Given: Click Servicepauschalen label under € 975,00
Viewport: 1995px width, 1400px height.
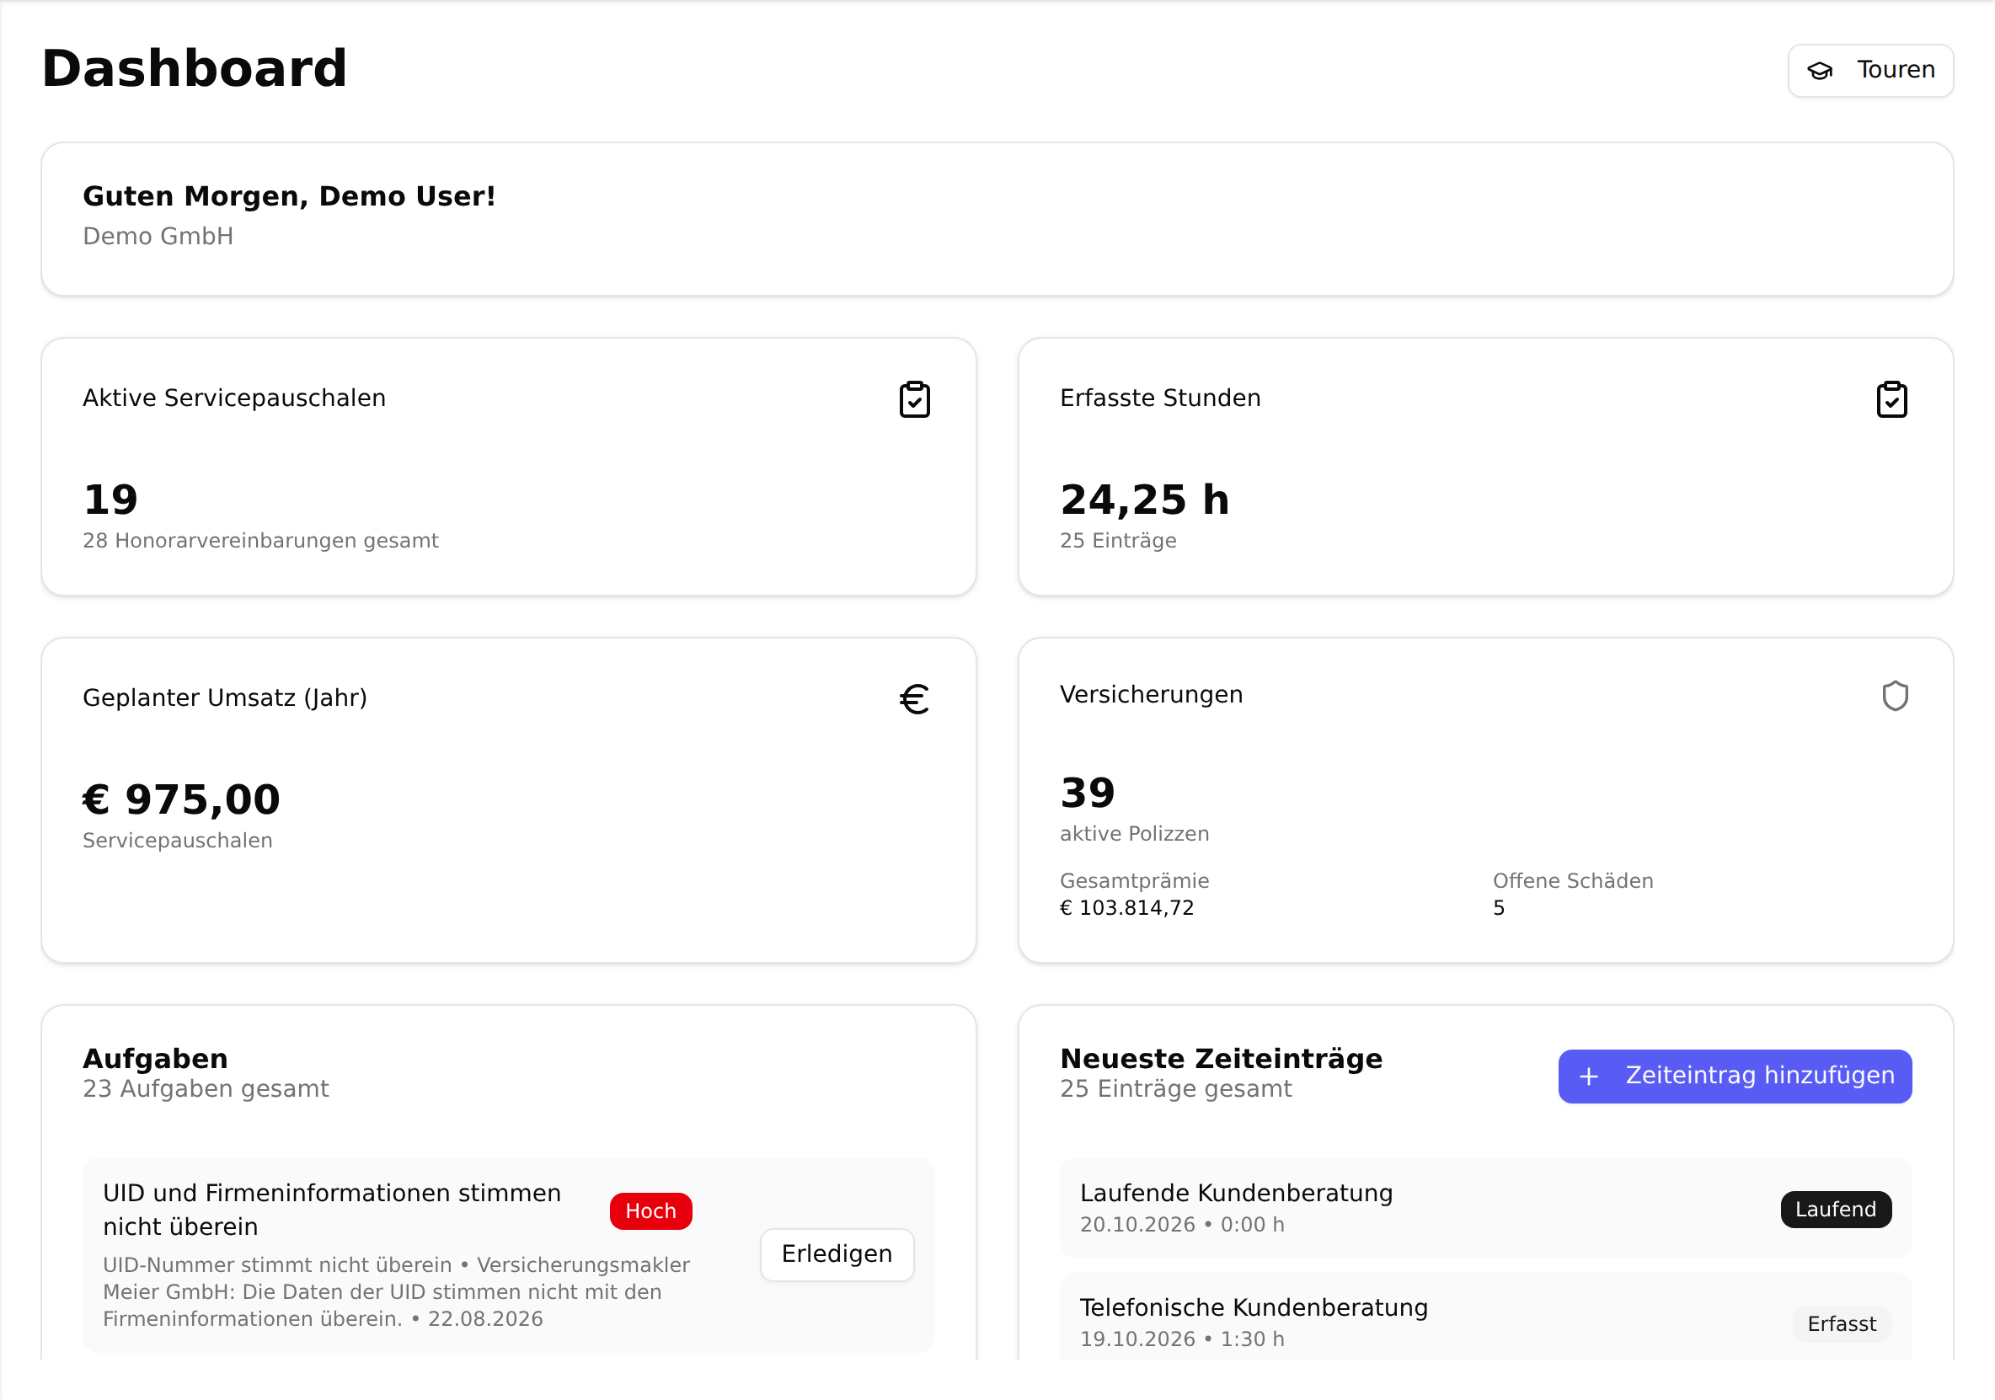Looking at the screenshot, I should click(x=177, y=841).
